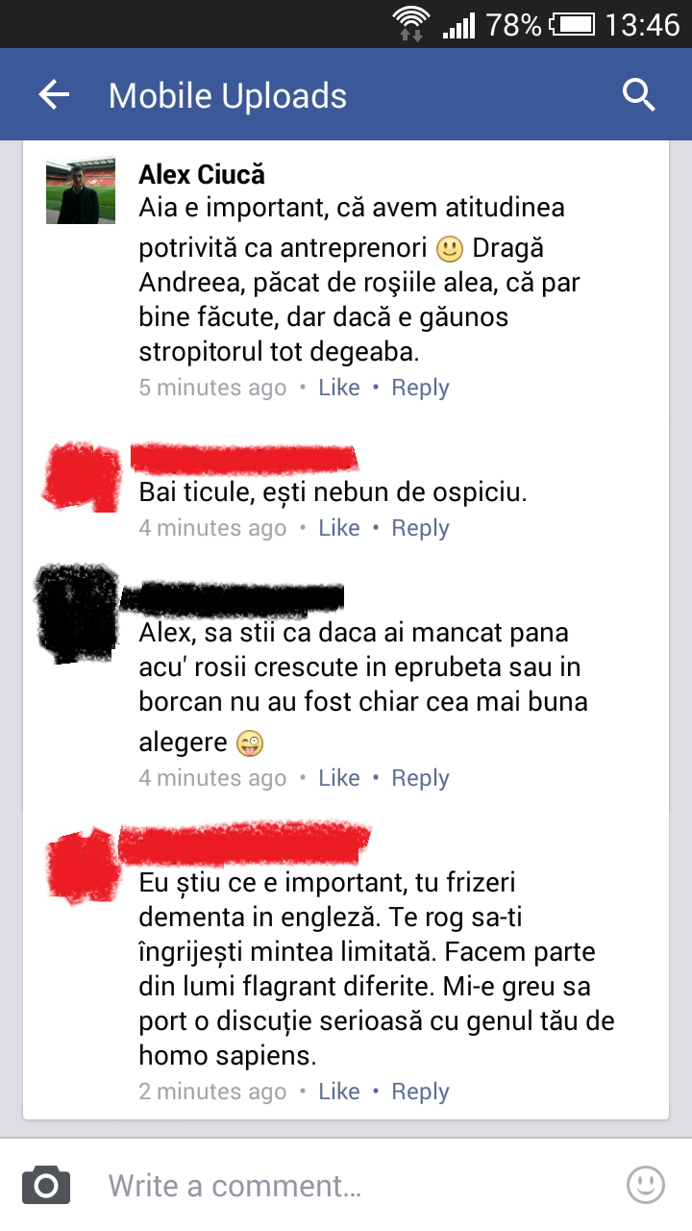Tap the Mobile Uploads title

[x=228, y=95]
